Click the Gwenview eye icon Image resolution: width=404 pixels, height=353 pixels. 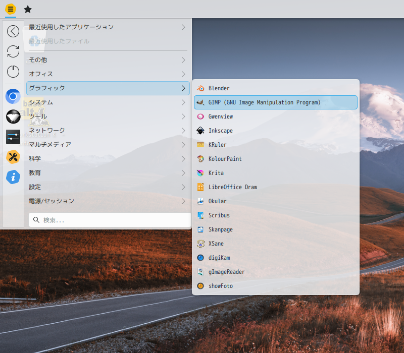pyautogui.click(x=200, y=116)
